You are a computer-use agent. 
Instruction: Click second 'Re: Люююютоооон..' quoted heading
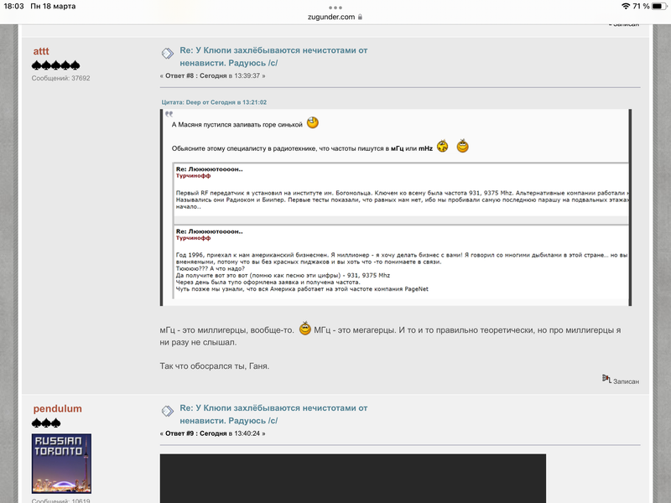click(209, 231)
